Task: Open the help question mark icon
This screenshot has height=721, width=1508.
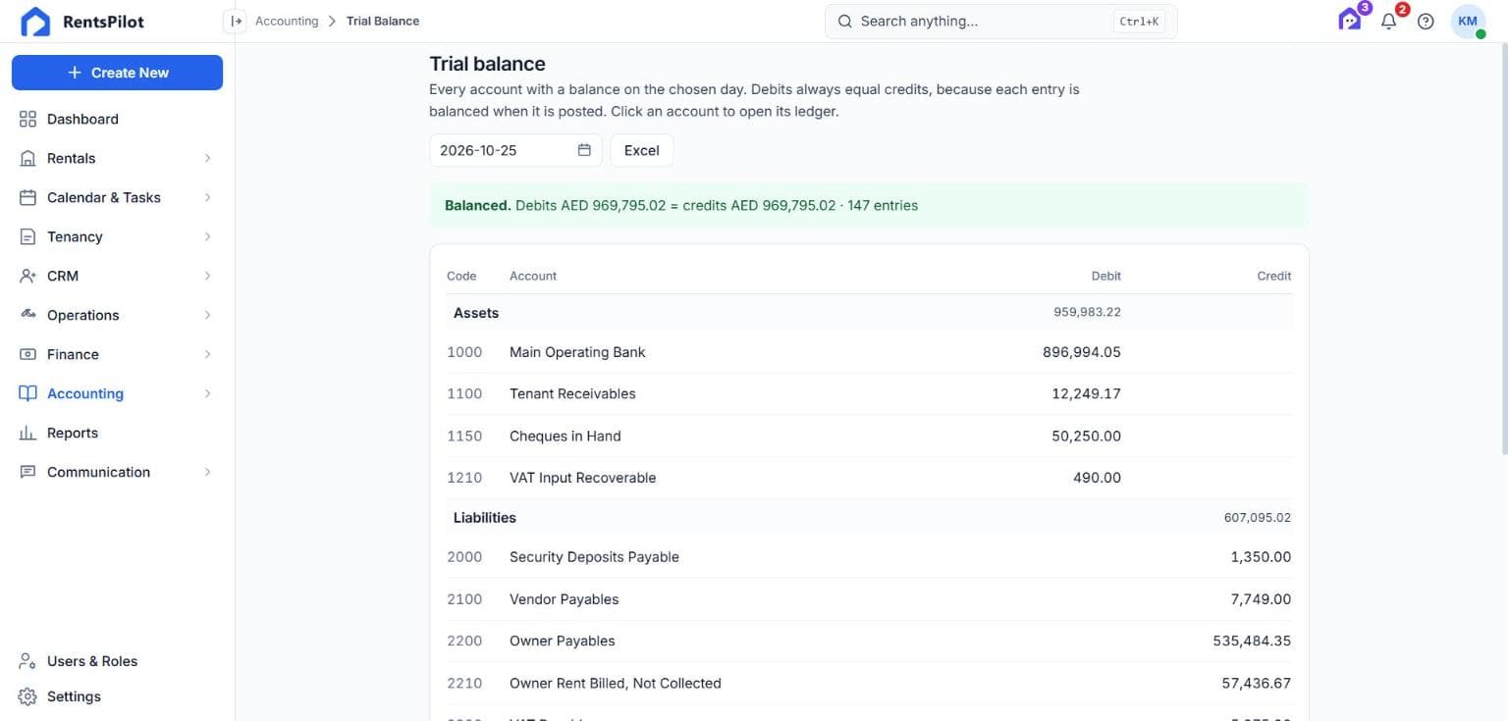Action: tap(1426, 21)
